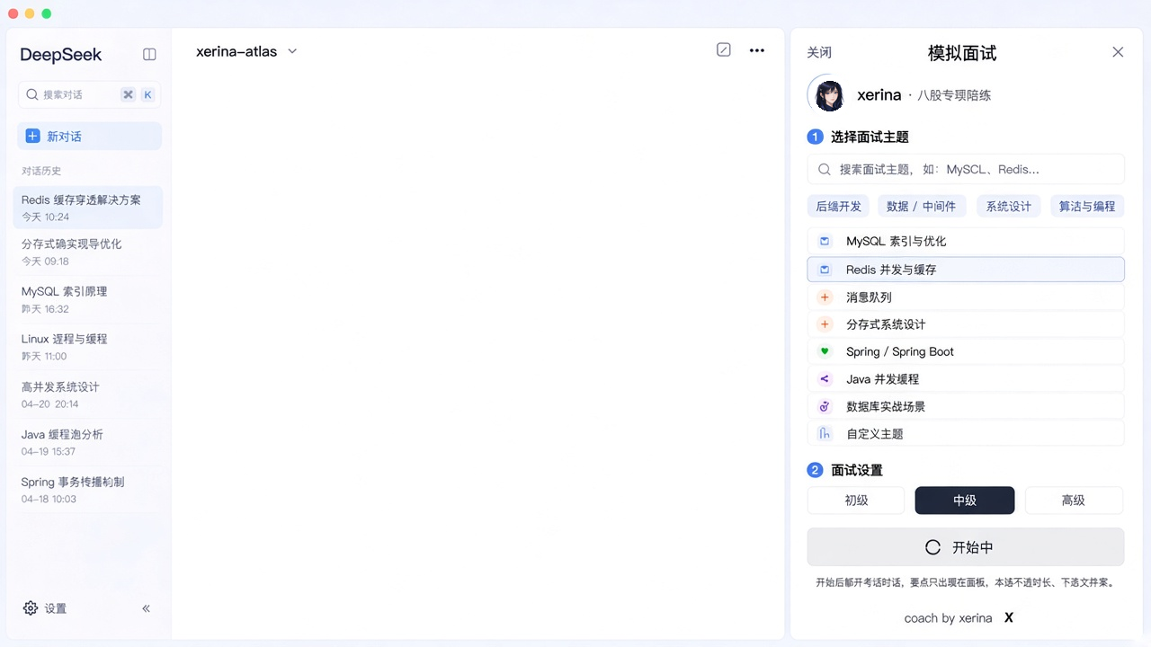Click coach by xerina link
The width and height of the screenshot is (1151, 647).
(x=948, y=618)
